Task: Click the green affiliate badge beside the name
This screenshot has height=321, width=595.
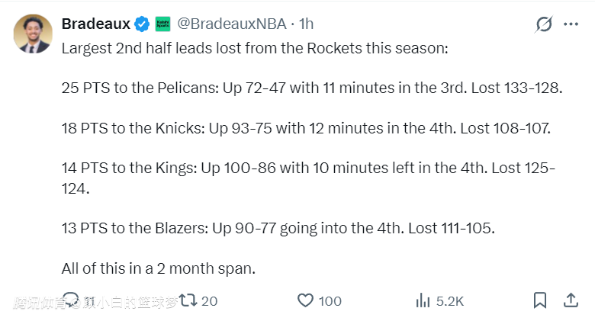Action: (x=162, y=24)
